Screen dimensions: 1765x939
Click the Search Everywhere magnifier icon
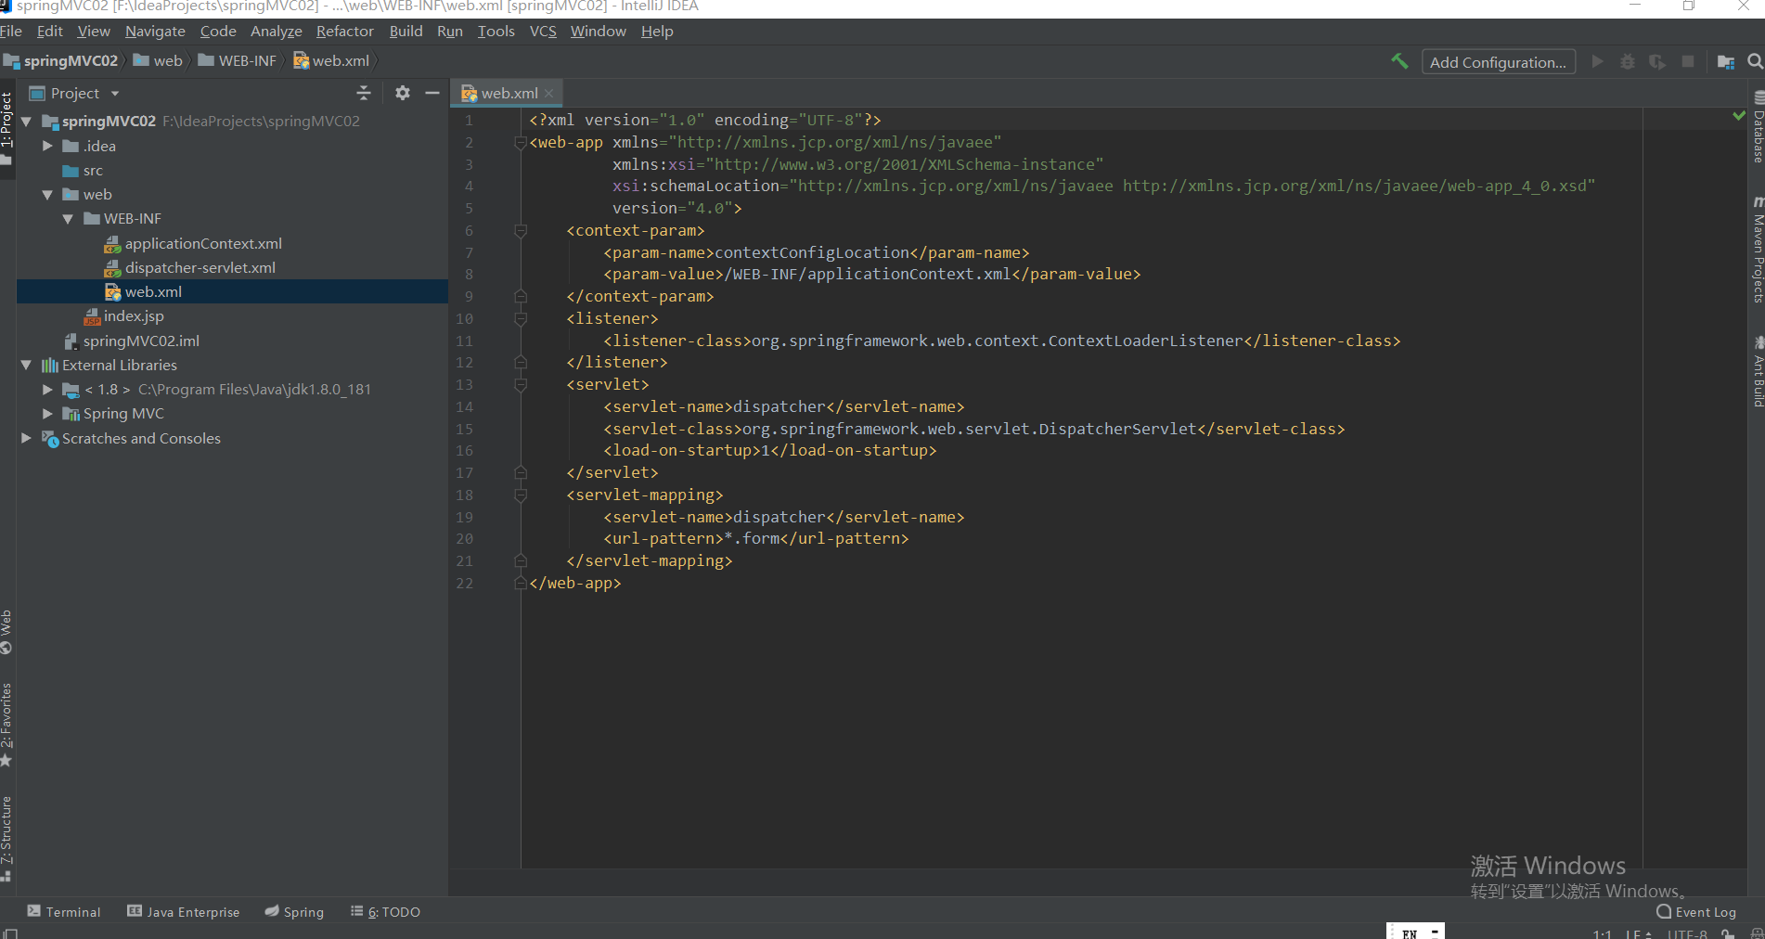click(x=1754, y=62)
